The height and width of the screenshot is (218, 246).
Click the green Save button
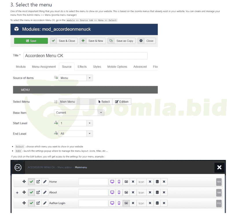(x=31, y=41)
